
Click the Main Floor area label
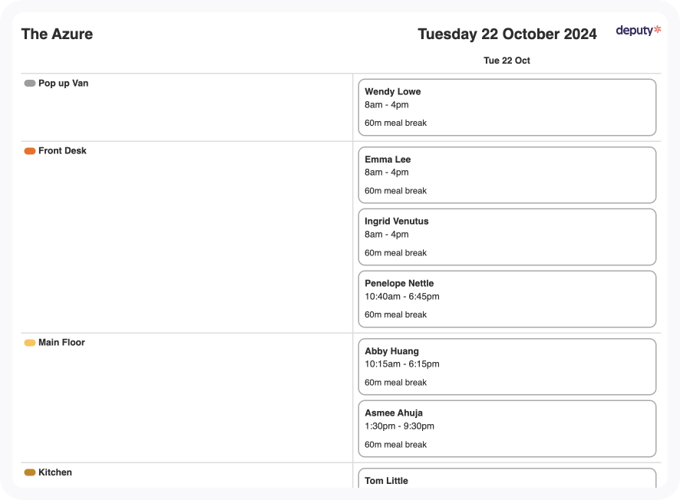[61, 343]
